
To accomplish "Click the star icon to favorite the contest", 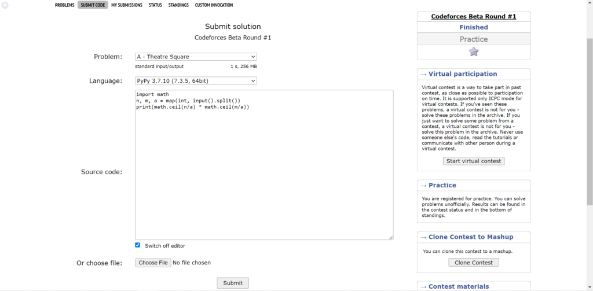I will tap(474, 52).
